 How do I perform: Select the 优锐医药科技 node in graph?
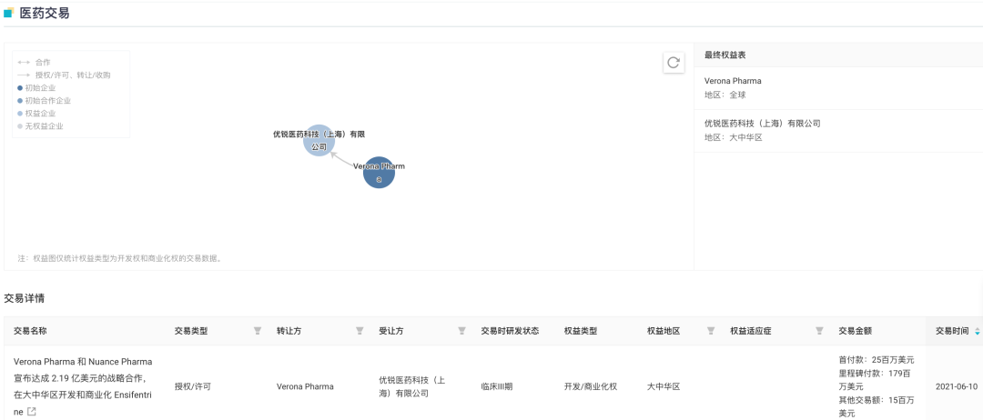pos(319,140)
